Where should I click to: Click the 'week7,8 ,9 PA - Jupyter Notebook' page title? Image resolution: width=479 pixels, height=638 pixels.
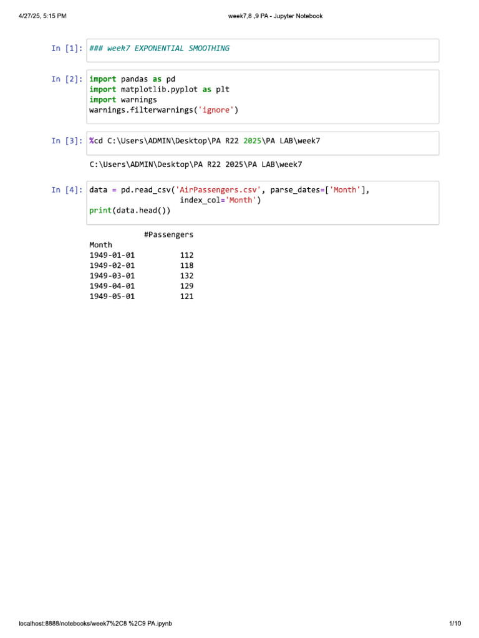[275, 16]
